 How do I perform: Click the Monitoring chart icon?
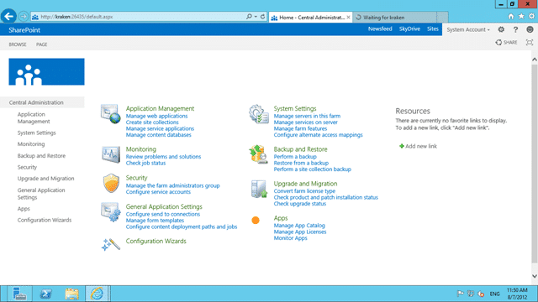coord(111,154)
